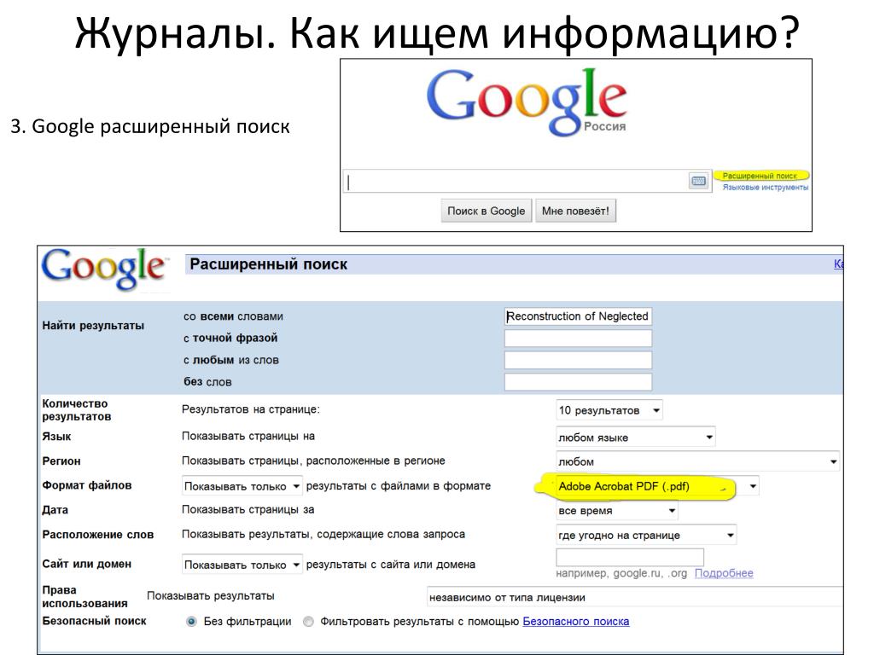The height and width of the screenshot is (655, 874).
Task: Open the 'Языковые инструменты' link
Action: (x=766, y=187)
